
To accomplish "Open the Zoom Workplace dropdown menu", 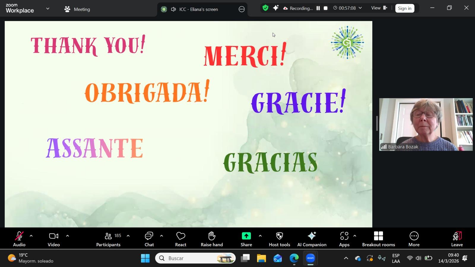I will click(x=48, y=9).
